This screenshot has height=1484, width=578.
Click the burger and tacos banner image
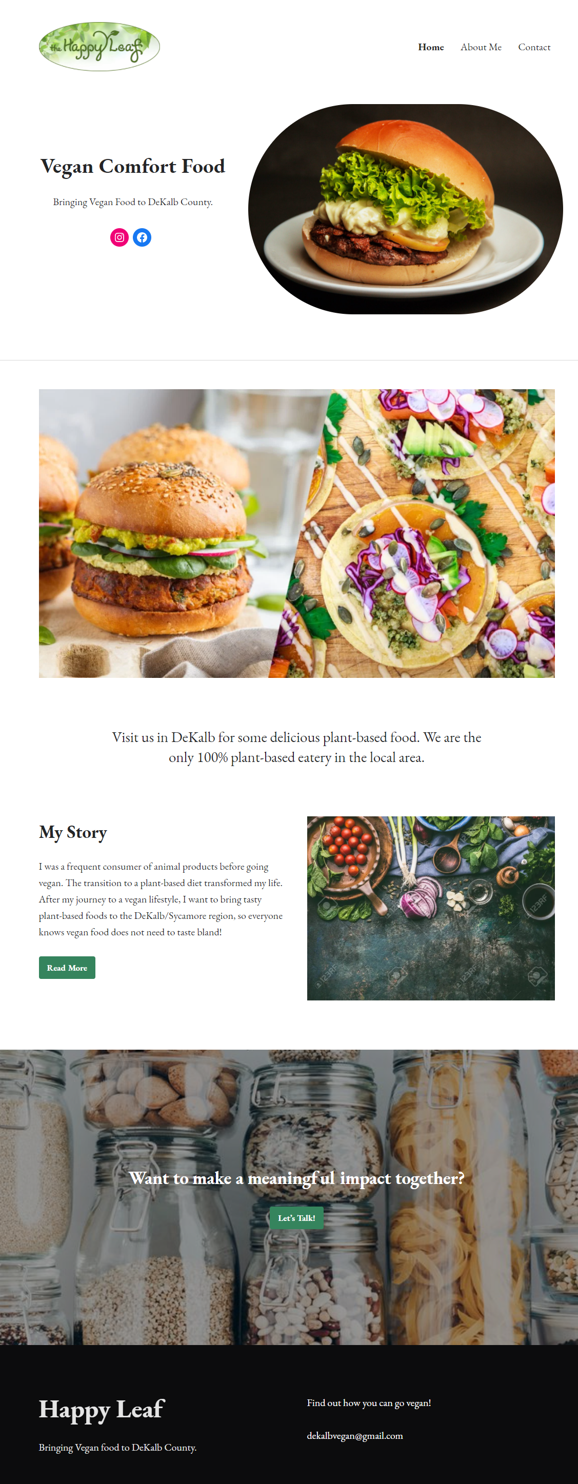tap(297, 533)
